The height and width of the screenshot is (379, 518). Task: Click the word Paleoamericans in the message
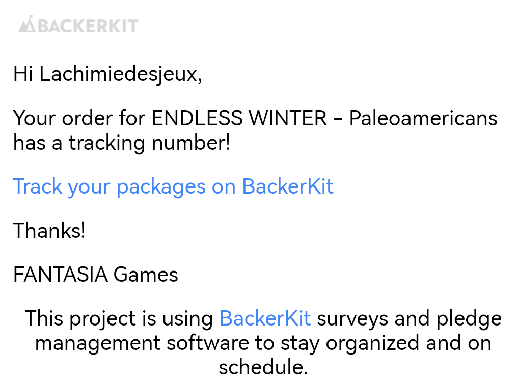click(423, 119)
